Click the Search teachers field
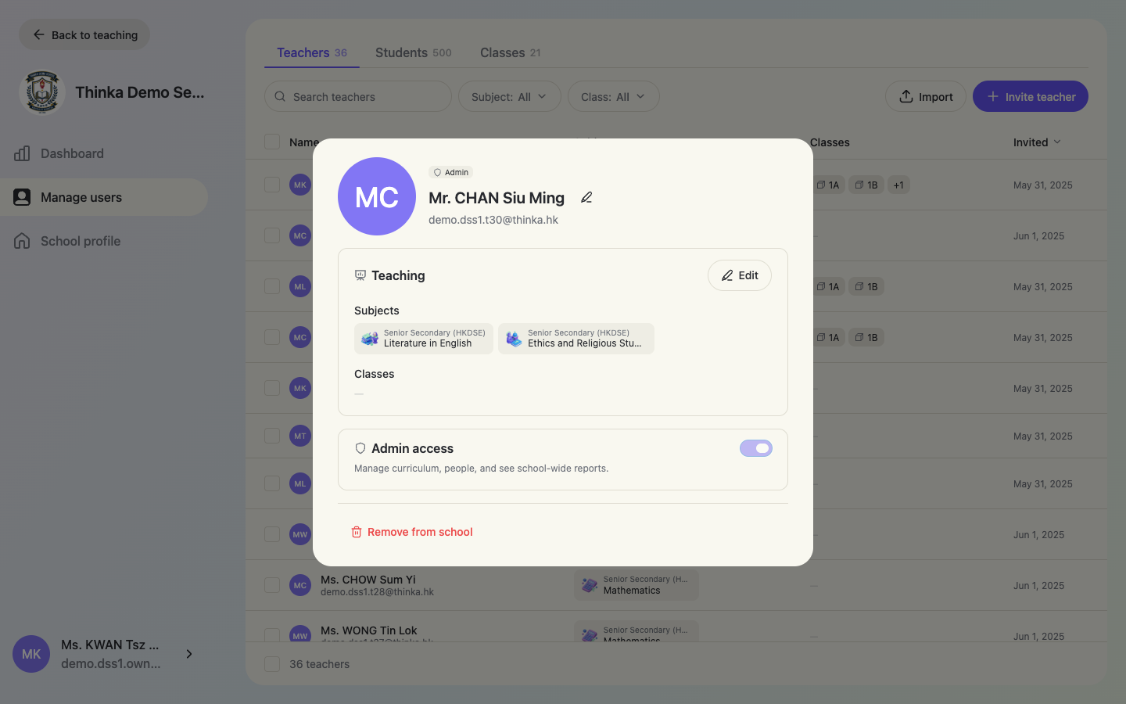Image resolution: width=1126 pixels, height=704 pixels. 358,96
